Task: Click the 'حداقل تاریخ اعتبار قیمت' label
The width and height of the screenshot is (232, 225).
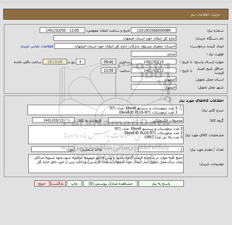Action: [210, 71]
